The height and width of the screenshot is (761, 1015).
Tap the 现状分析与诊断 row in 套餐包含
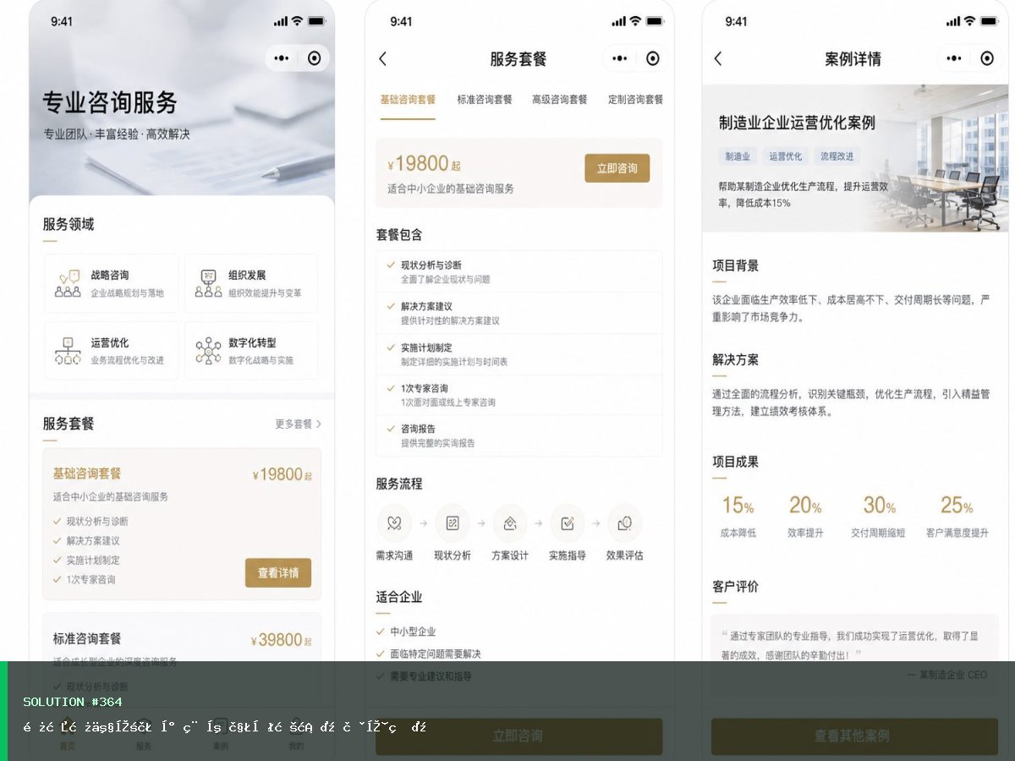pyautogui.click(x=518, y=271)
